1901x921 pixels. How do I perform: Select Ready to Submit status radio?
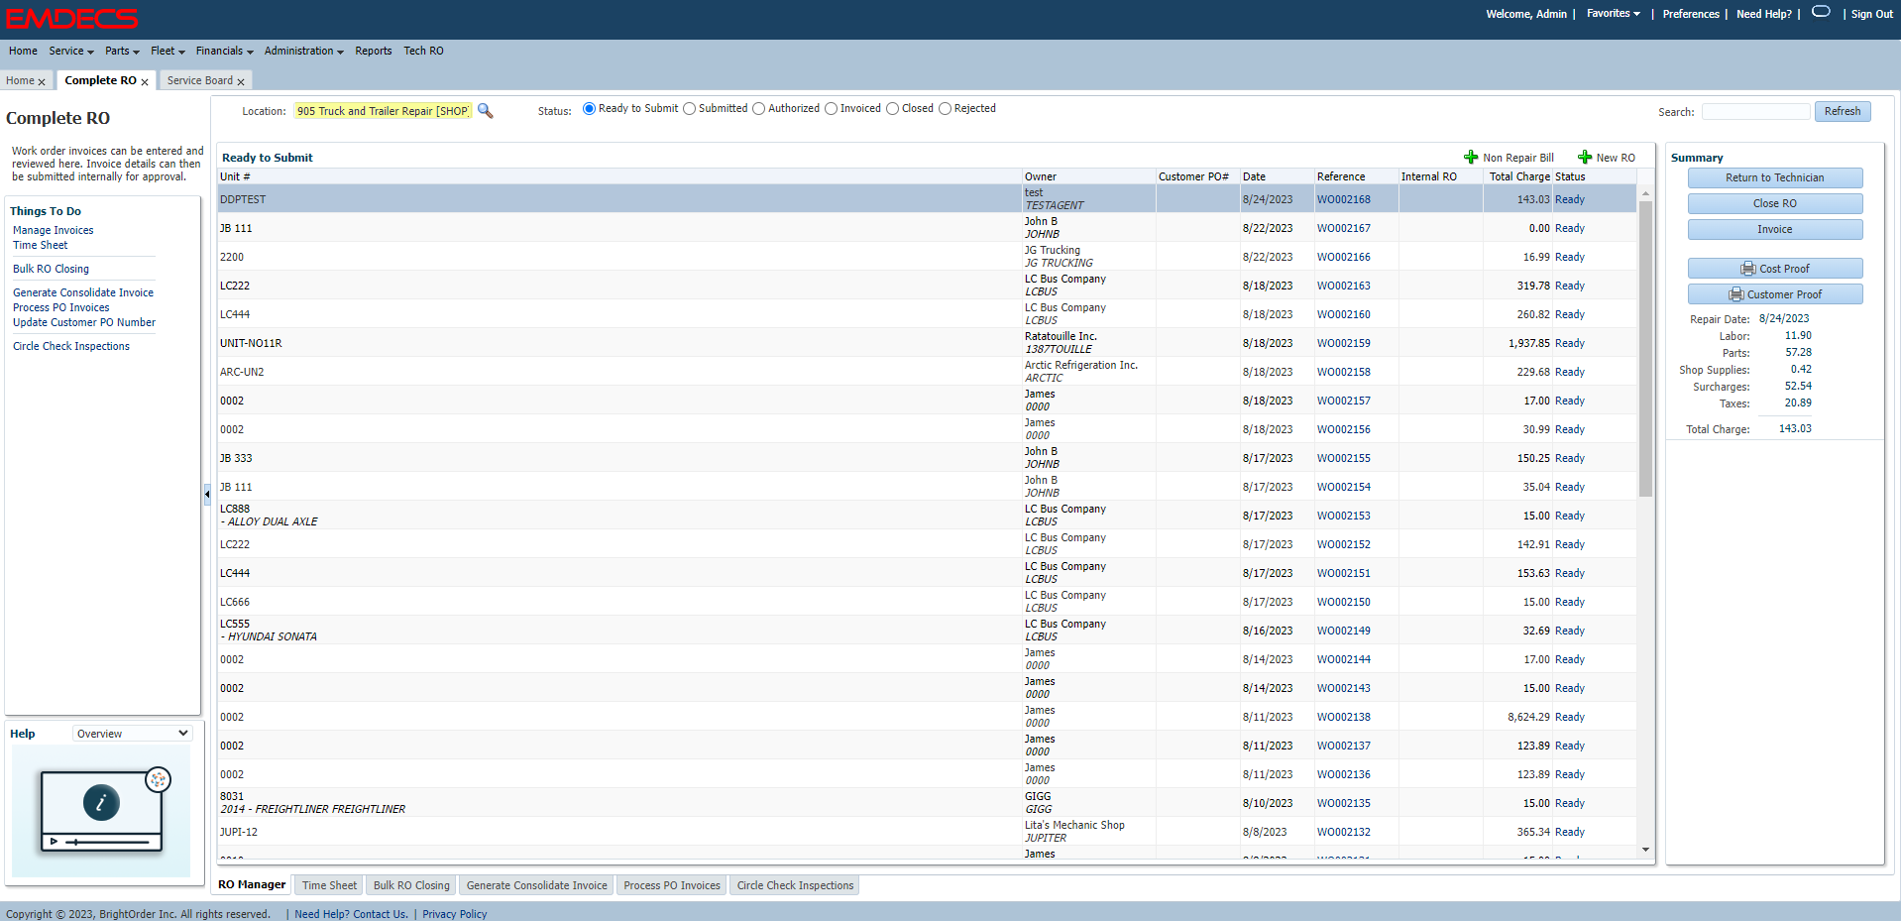590,109
